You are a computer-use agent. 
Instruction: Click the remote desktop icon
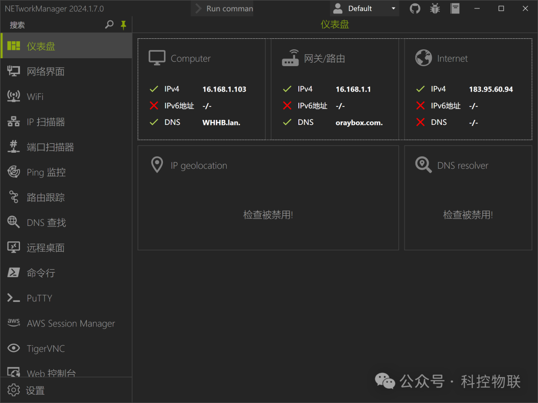tap(14, 247)
